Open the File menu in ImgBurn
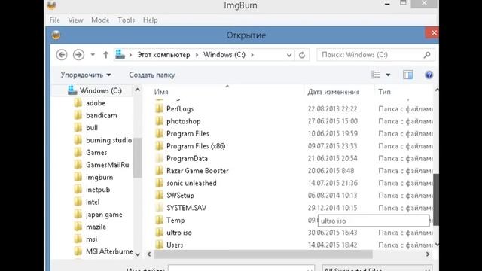 pyautogui.click(x=55, y=20)
